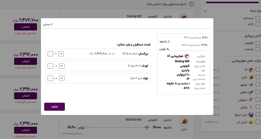
Task: Click the تابان airline logo in sidebar
Action: coord(251,77)
